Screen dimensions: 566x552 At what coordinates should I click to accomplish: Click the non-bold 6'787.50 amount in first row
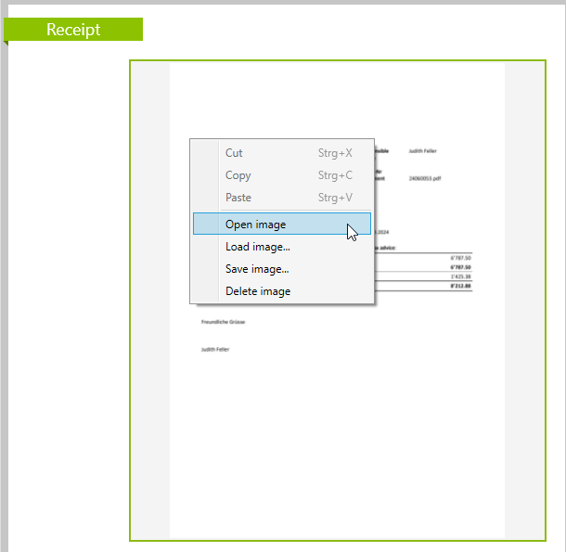pos(460,257)
